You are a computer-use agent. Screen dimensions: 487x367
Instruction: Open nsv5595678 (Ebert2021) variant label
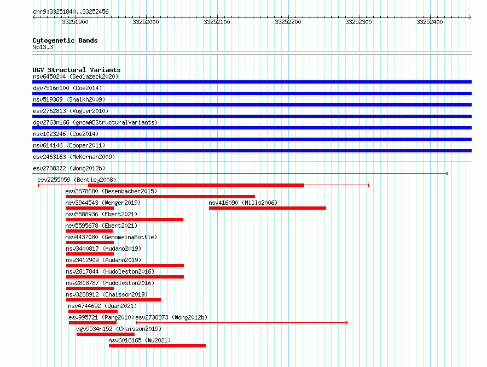point(101,226)
